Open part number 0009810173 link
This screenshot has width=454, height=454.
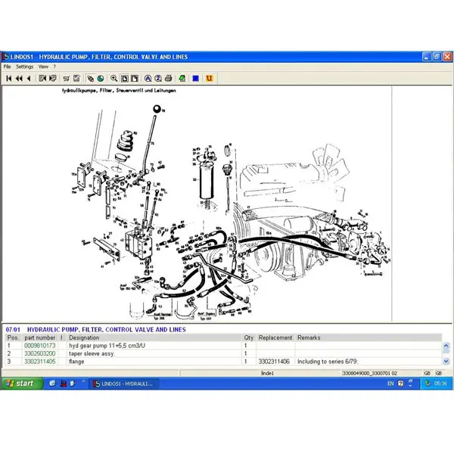(x=39, y=346)
